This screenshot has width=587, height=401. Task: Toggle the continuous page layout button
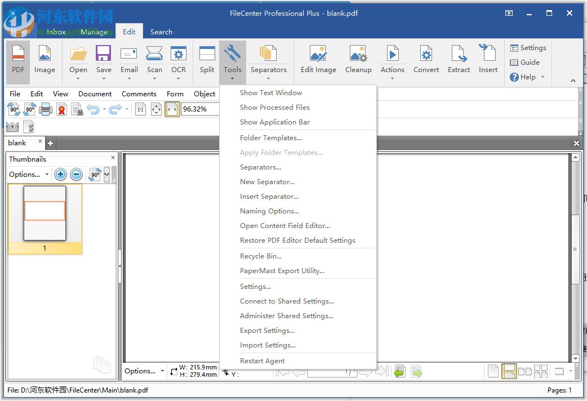click(509, 371)
